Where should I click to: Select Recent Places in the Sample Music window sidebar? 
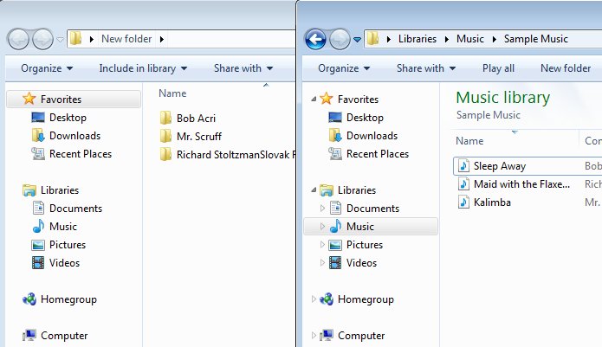tap(378, 154)
